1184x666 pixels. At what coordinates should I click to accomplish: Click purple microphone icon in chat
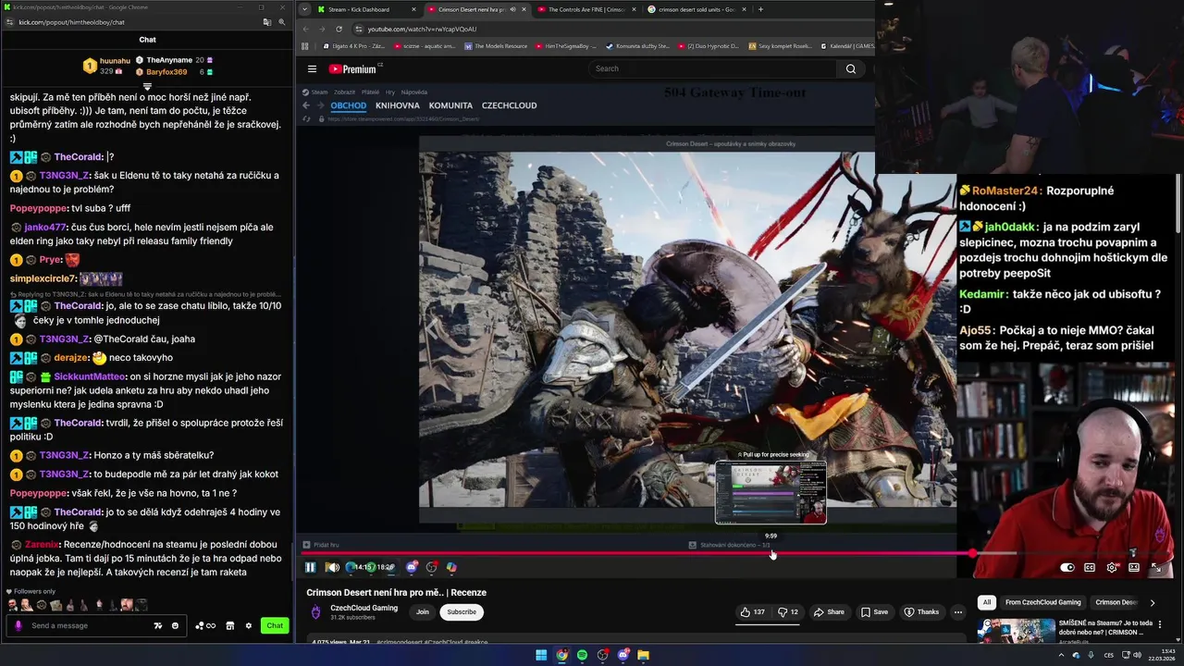pyautogui.click(x=18, y=626)
